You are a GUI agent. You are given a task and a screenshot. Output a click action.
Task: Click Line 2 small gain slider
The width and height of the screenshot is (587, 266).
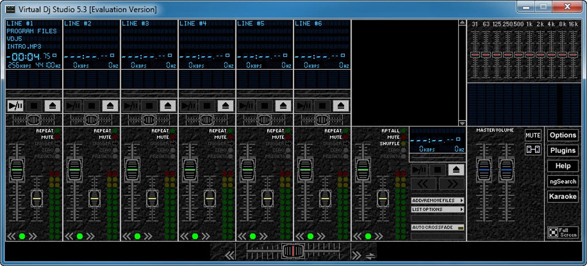point(94,198)
